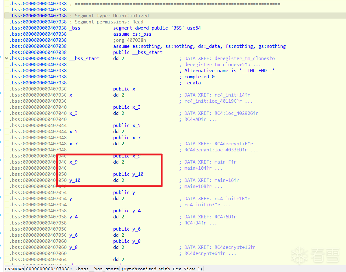Click the 'public y_4' declaration
Image resolution: width=346 pixels, height=272 pixels.
tap(127, 211)
